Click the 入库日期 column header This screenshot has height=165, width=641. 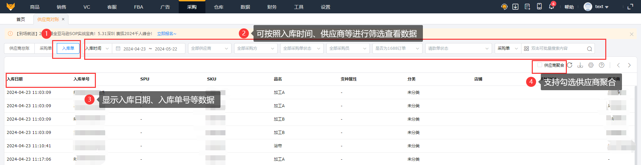click(x=15, y=79)
